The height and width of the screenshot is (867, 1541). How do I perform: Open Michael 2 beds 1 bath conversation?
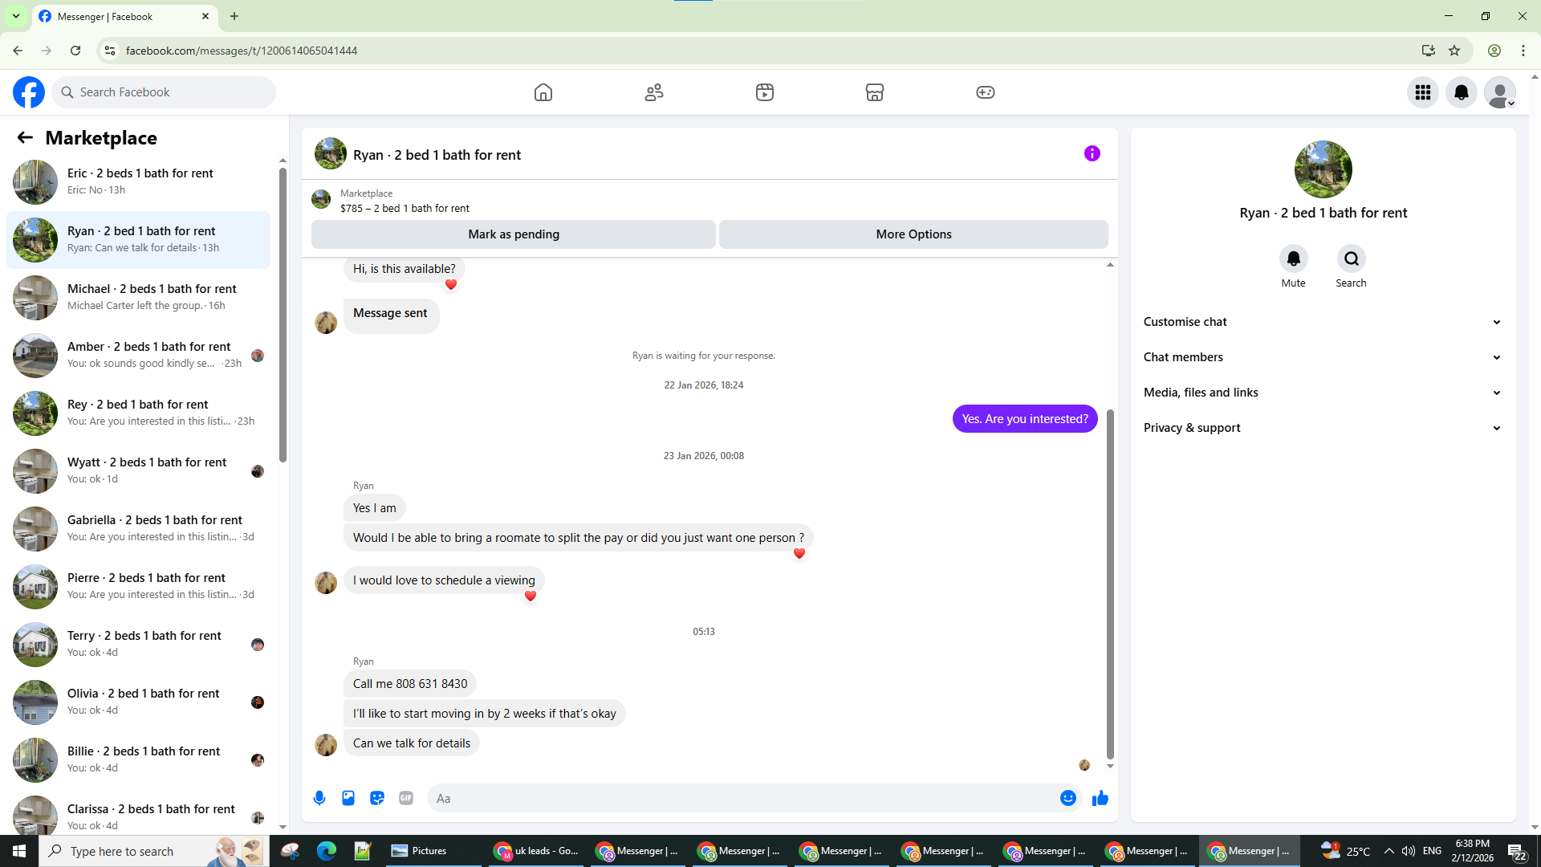pyautogui.click(x=138, y=297)
